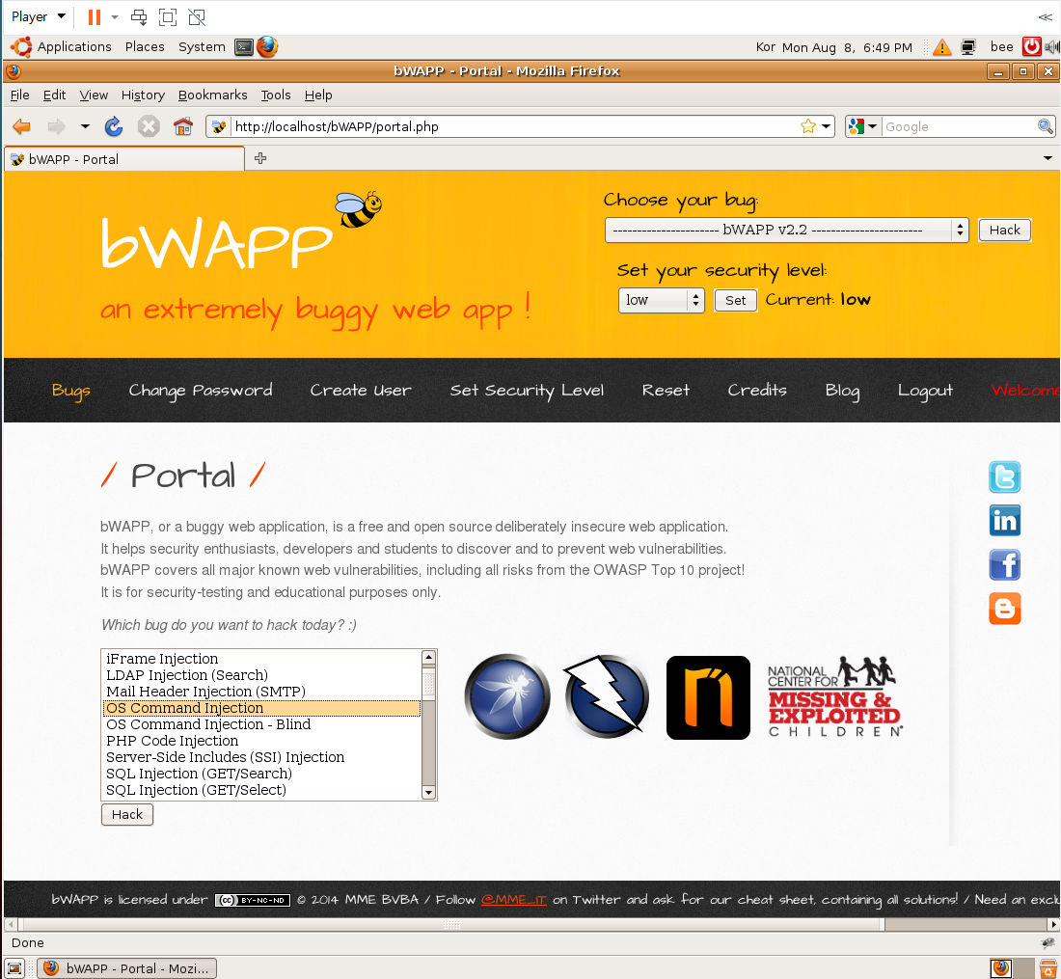Open the Firefox Home icon
Screen dimensions: 1061x979
tap(182, 126)
